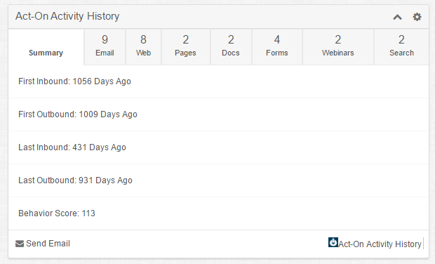This screenshot has width=435, height=264.
Task: Click the First Outbound 1009 Days row
Action: coord(219,114)
